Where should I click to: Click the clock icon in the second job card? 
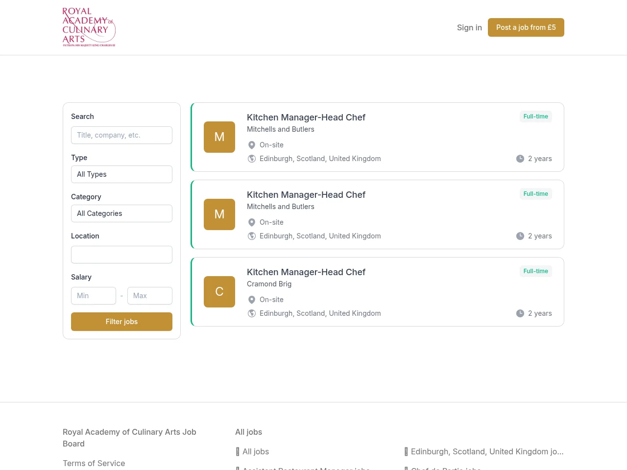click(x=520, y=236)
